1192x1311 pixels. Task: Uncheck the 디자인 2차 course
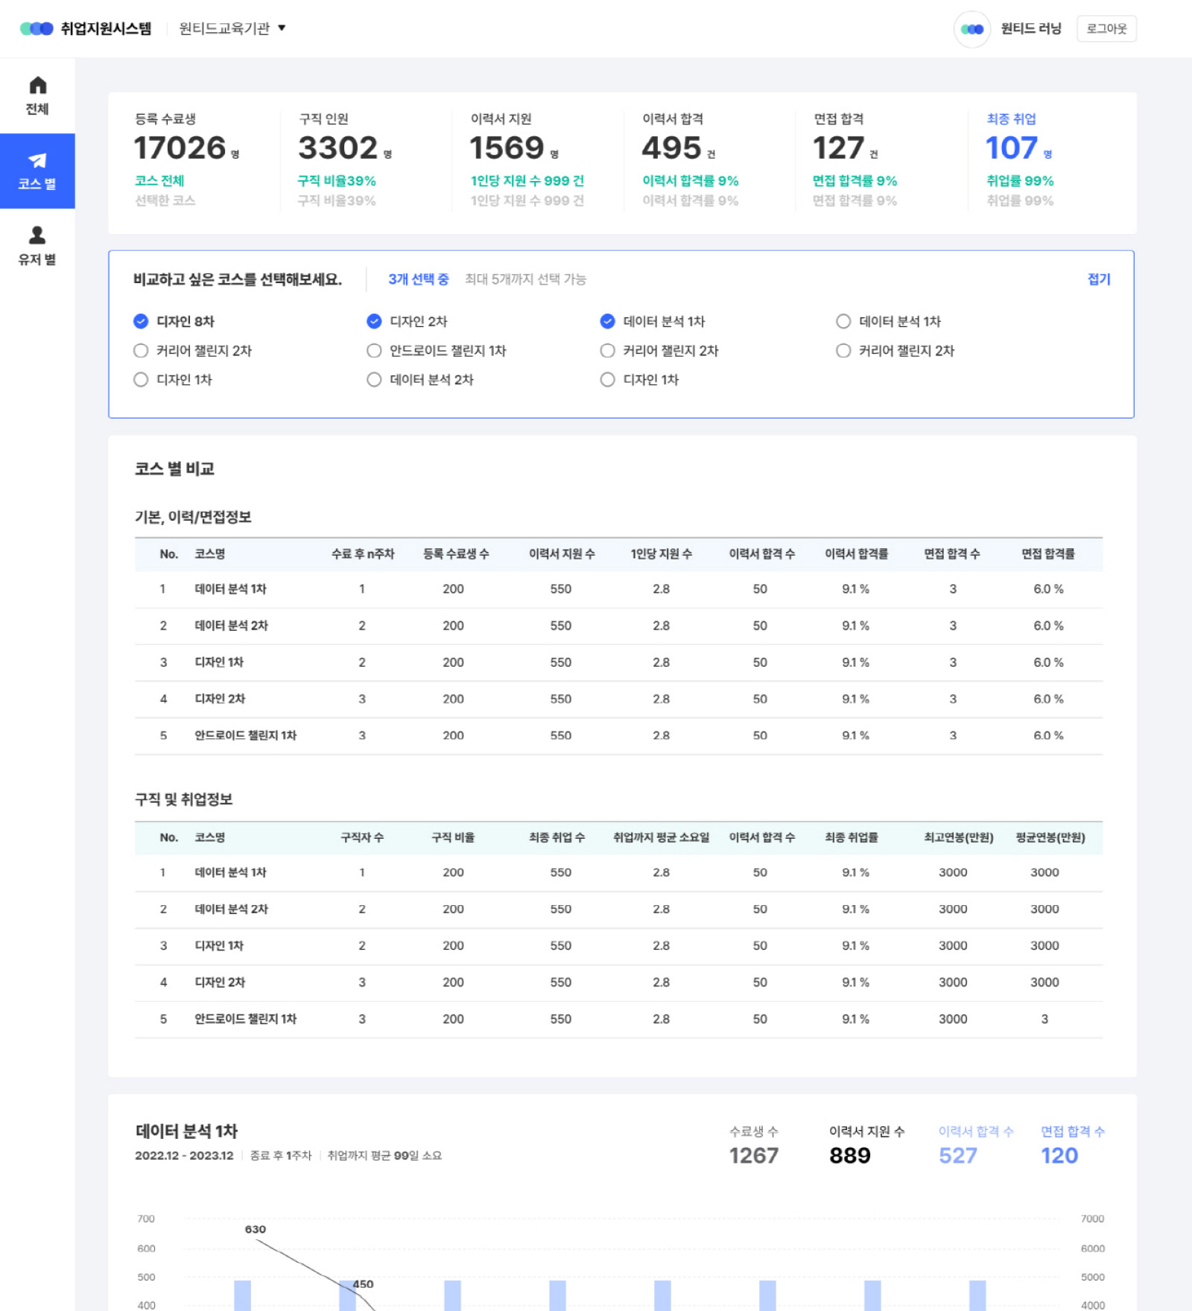(374, 321)
